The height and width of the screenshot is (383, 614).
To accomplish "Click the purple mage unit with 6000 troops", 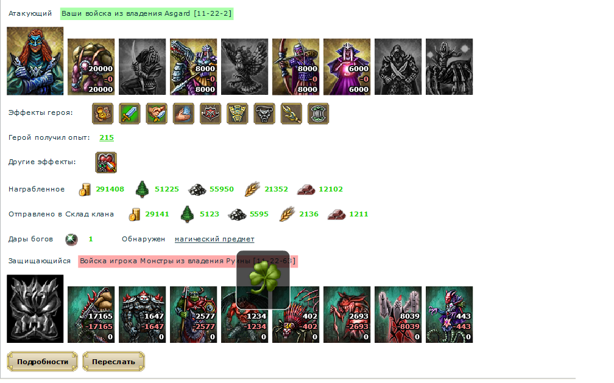I will [347, 66].
